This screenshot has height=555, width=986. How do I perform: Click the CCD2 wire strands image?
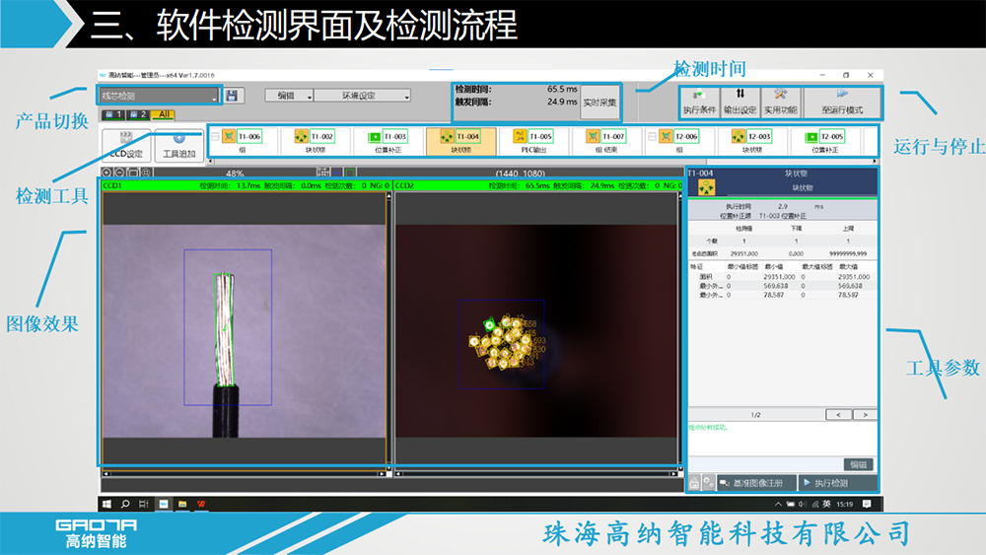(535, 330)
